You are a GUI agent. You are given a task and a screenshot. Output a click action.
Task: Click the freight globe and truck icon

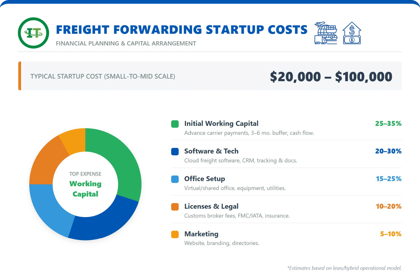coord(325,33)
